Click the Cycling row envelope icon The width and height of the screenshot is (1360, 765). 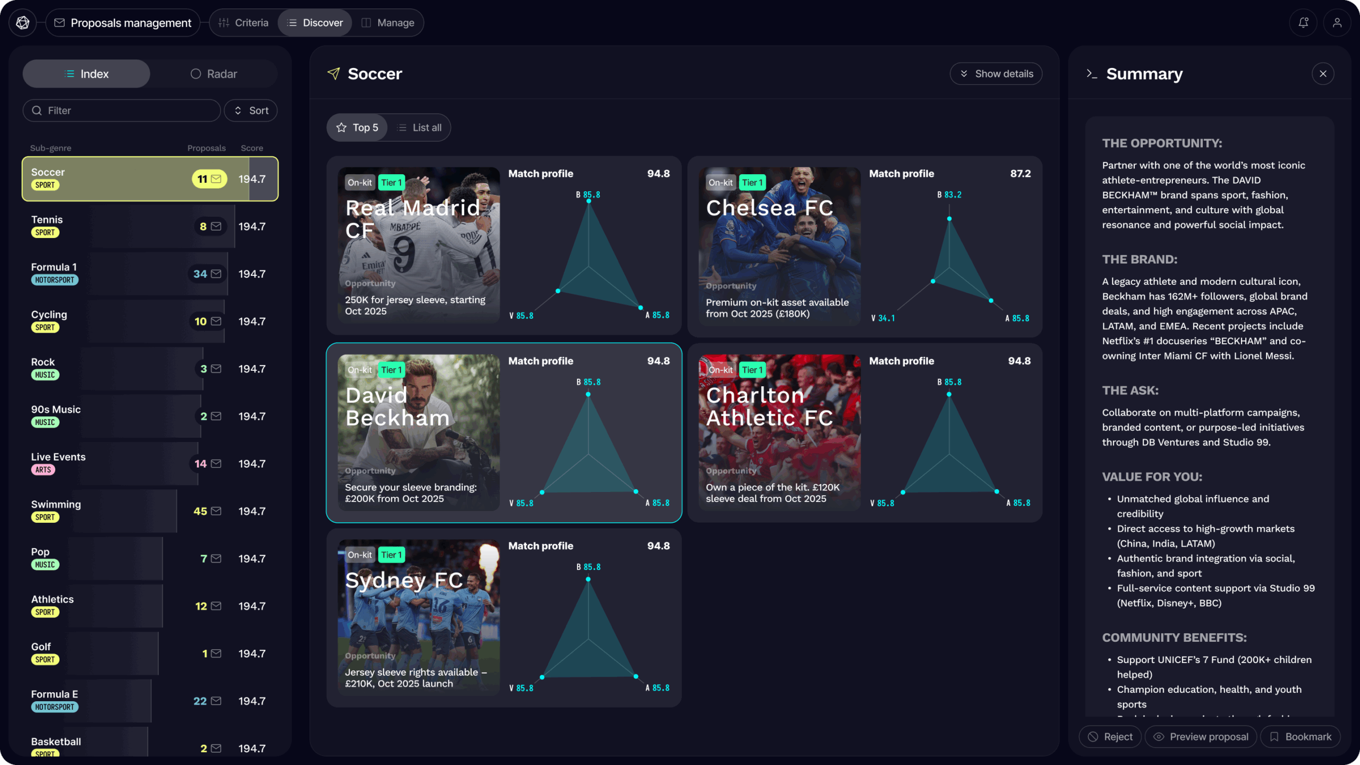(x=216, y=321)
